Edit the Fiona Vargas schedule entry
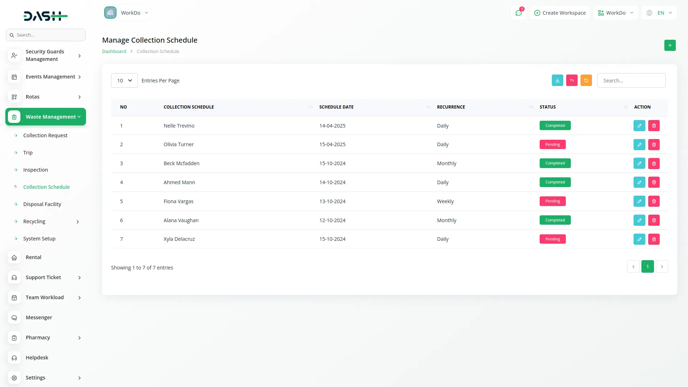Screen dimensions: 688x387 coord(639,201)
